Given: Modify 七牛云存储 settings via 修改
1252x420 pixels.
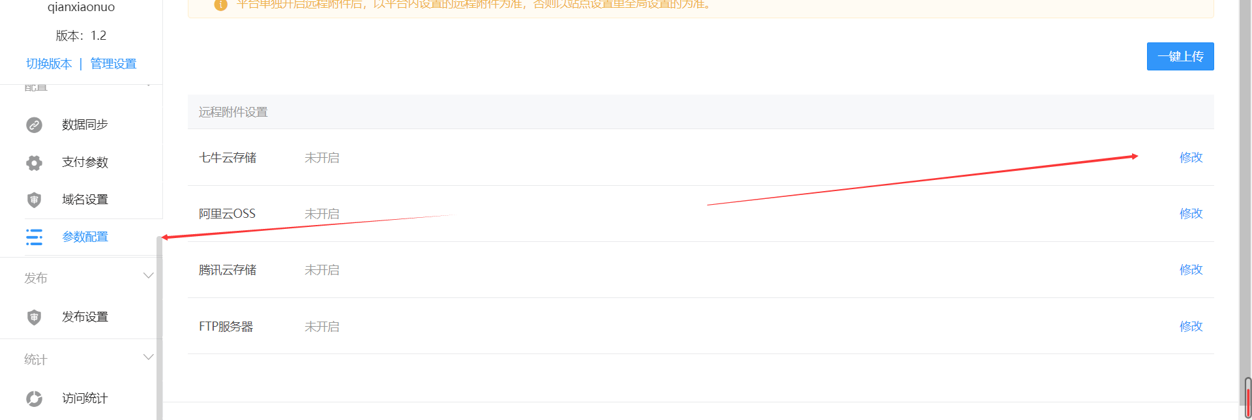Looking at the screenshot, I should 1191,157.
